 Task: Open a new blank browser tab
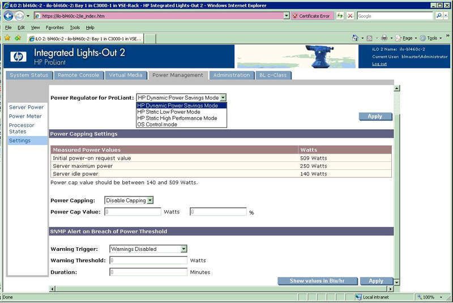click(149, 39)
